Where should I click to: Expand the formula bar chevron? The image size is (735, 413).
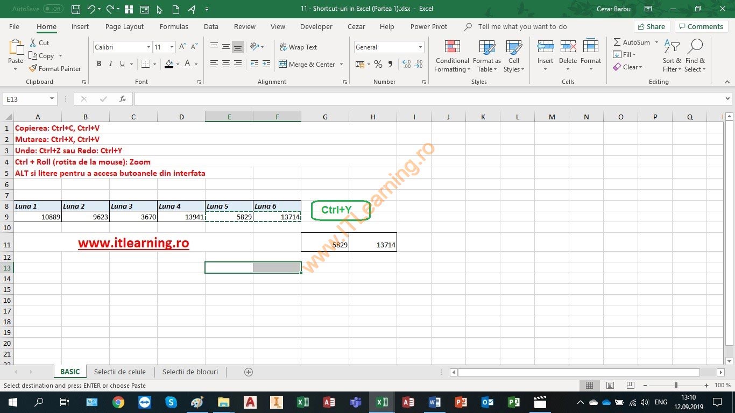(x=728, y=99)
